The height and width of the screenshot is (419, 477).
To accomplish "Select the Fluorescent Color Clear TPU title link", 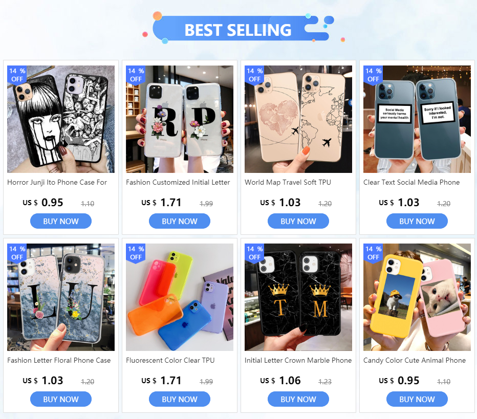I will coord(170,360).
